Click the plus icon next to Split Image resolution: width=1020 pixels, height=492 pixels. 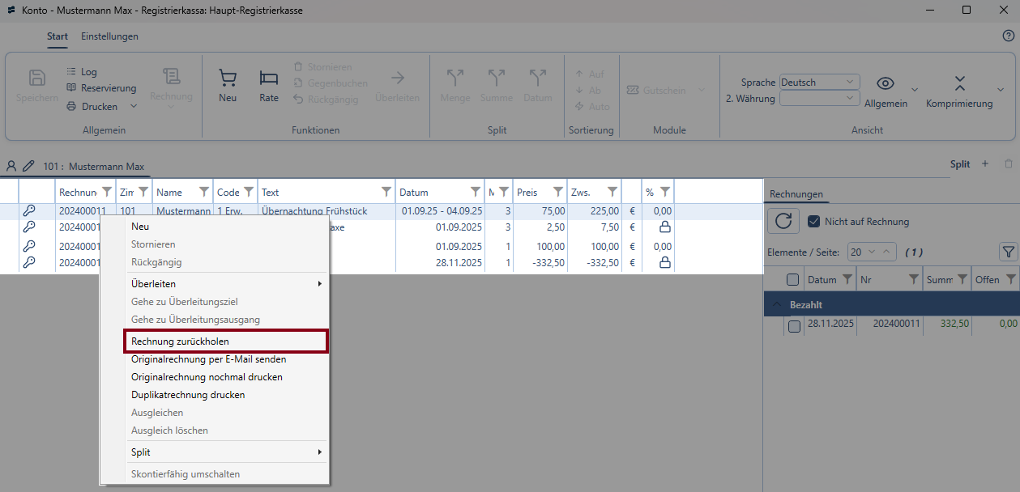pyautogui.click(x=985, y=164)
